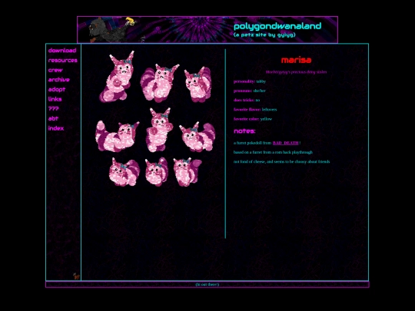This screenshot has height=311, width=415.
Task: Click the does tricks: no line
Action: click(x=247, y=100)
